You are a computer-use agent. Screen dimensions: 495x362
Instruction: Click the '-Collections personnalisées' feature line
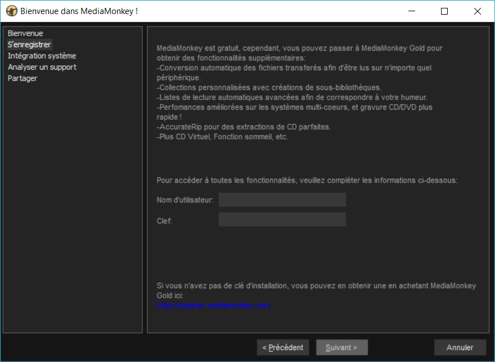click(269, 88)
